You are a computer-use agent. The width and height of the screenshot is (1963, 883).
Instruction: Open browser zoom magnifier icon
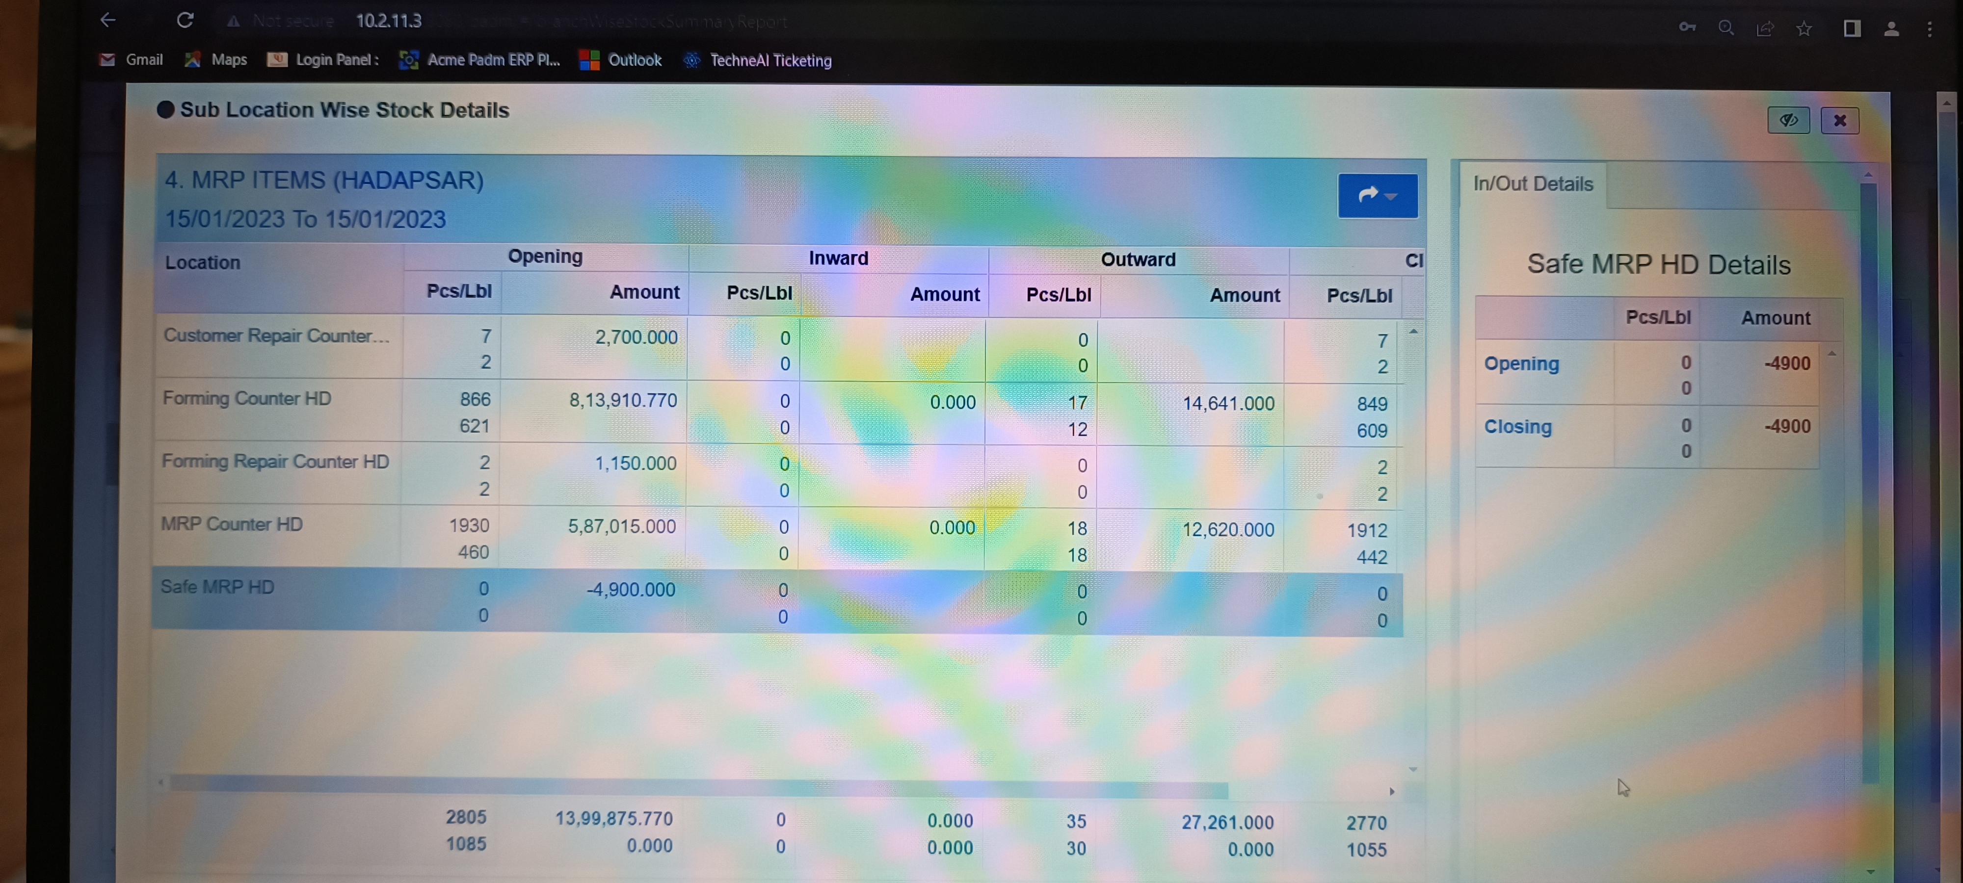[1726, 28]
